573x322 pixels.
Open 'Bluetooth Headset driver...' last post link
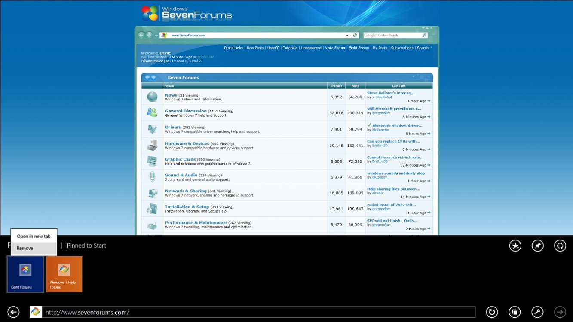pos(397,125)
